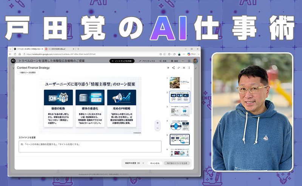Viewport: 302px width, 186px height.
Task: Open the reader view icon in address bar
Action: point(161,54)
